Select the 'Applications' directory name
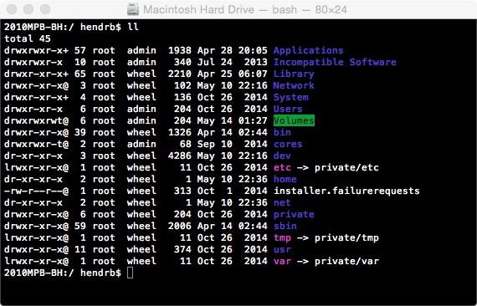 [309, 50]
